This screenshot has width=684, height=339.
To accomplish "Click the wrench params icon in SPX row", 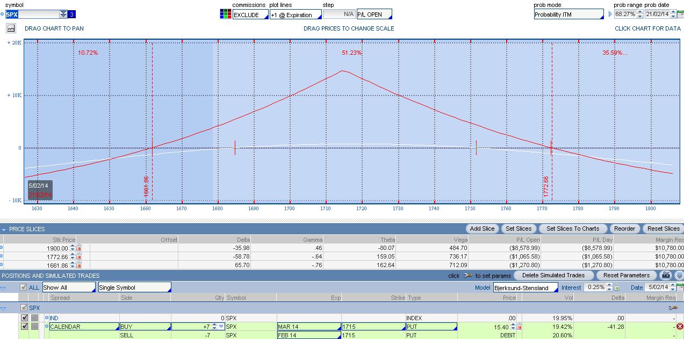I will pyautogui.click(x=672, y=308).
